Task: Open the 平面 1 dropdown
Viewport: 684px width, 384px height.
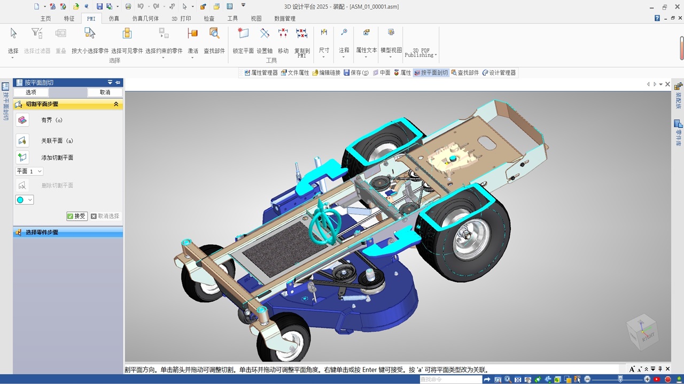Action: pos(29,171)
